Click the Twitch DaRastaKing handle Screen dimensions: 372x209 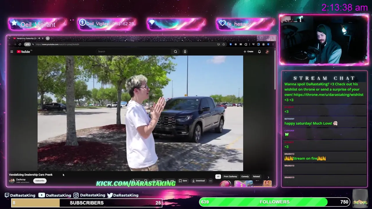(20, 195)
